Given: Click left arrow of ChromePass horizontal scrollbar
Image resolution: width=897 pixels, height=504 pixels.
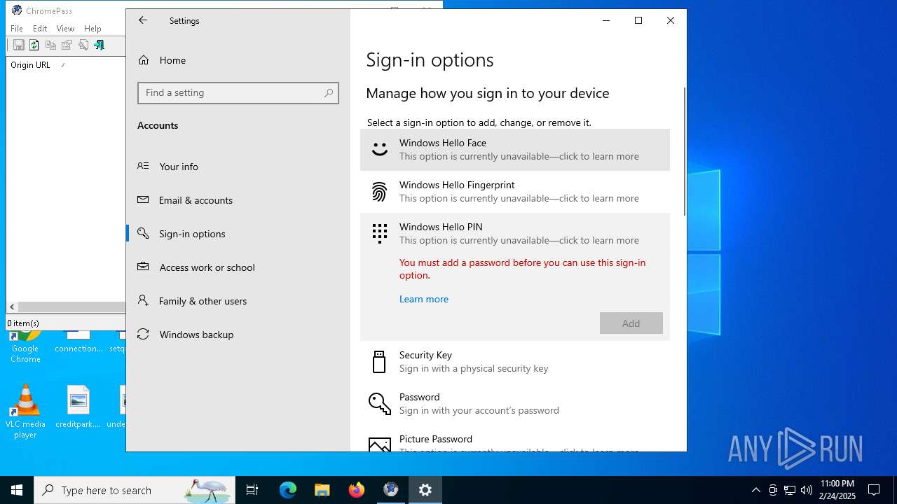Looking at the screenshot, I should pyautogui.click(x=12, y=307).
